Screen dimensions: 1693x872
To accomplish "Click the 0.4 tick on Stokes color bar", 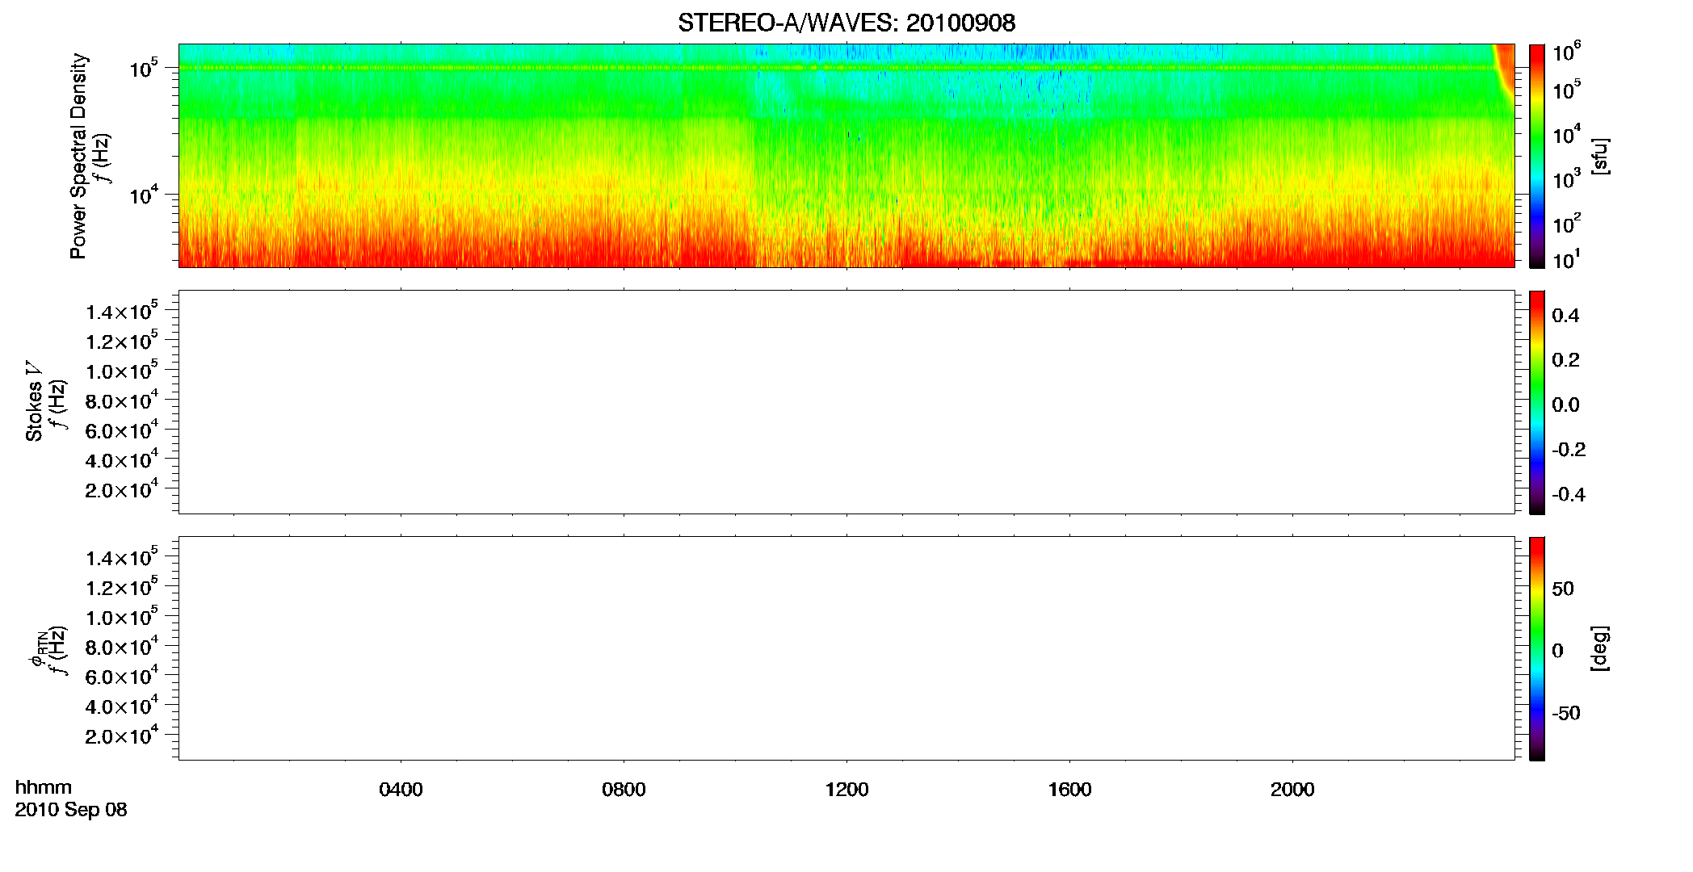I will (x=1565, y=316).
